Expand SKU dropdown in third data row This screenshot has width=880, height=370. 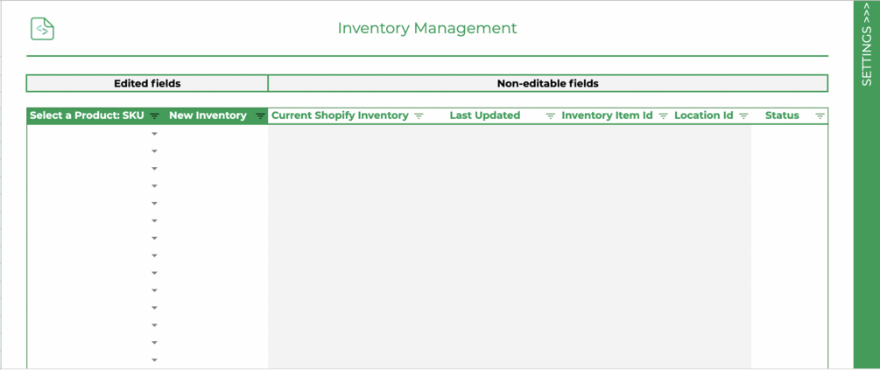pyautogui.click(x=155, y=169)
